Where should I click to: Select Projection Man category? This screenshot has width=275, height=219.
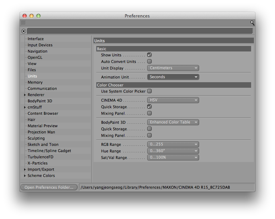[x=42, y=132]
